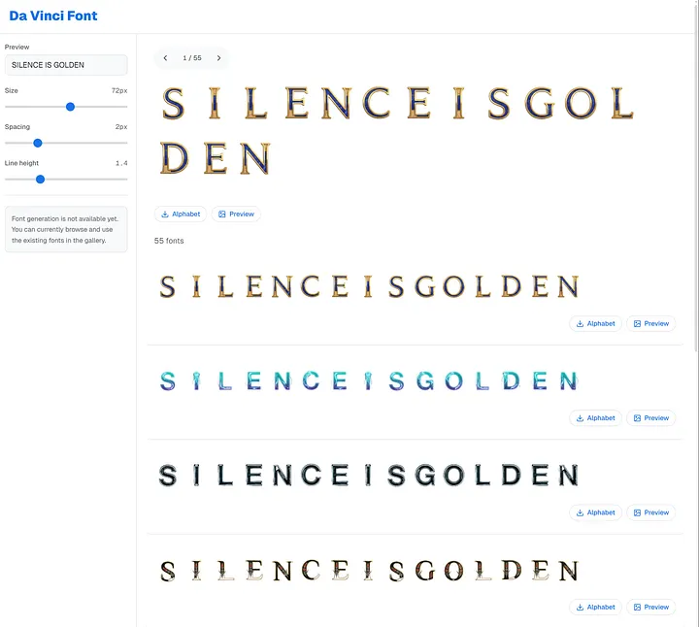Click download icon on top Alphabet button
The image size is (699, 627).
pos(165,214)
